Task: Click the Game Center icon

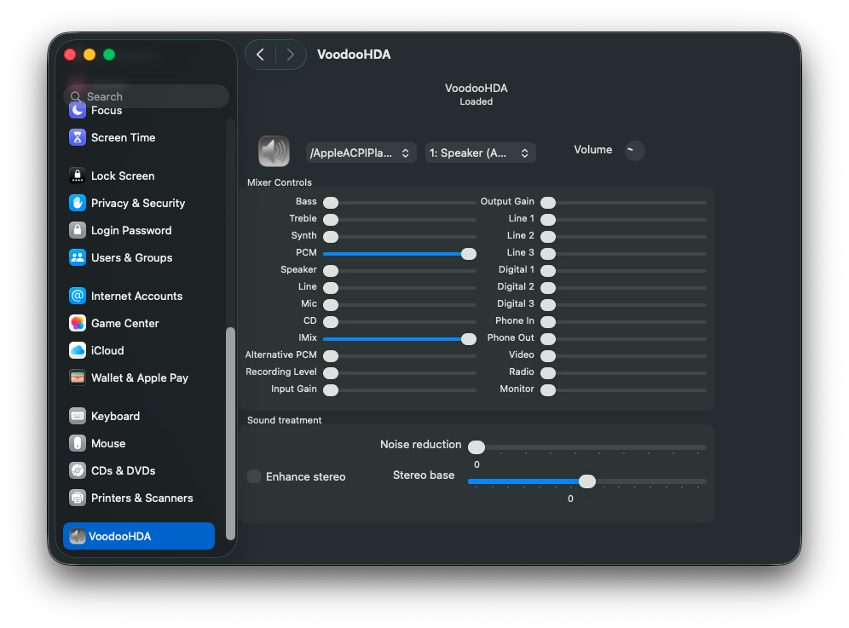Action: (78, 323)
